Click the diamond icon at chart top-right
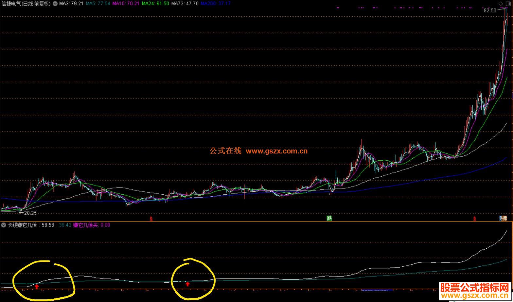This screenshot has height=302, width=513. tap(500, 4)
